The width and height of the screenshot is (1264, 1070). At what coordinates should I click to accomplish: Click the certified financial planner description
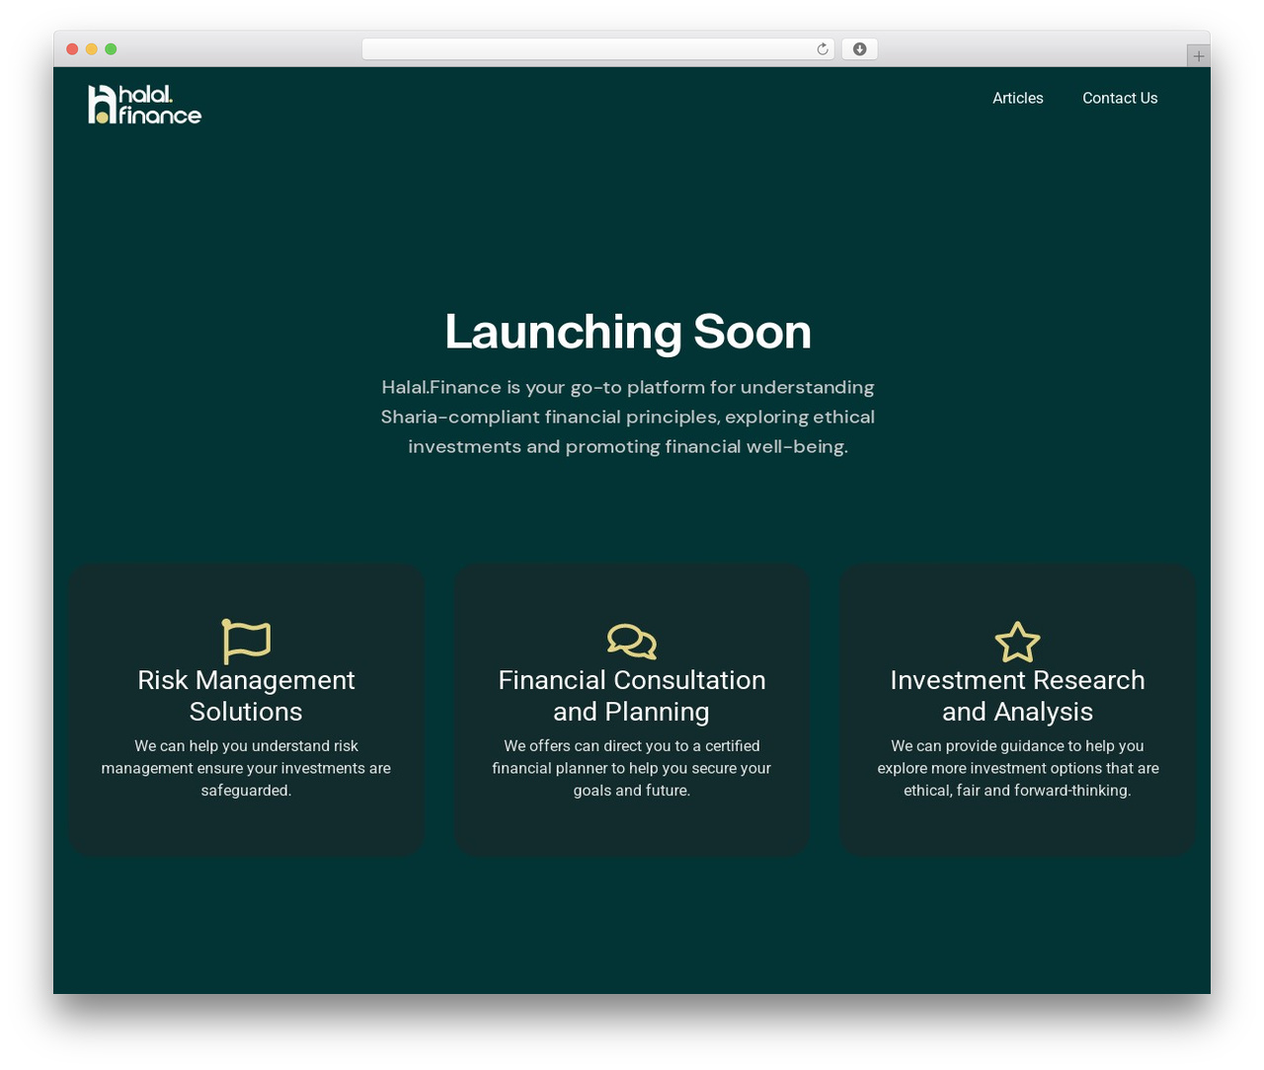click(632, 768)
